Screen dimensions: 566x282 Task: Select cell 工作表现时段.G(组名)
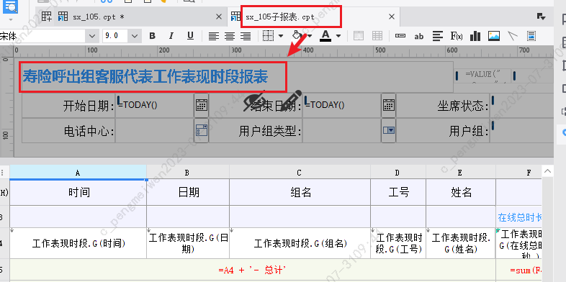pos(300,243)
